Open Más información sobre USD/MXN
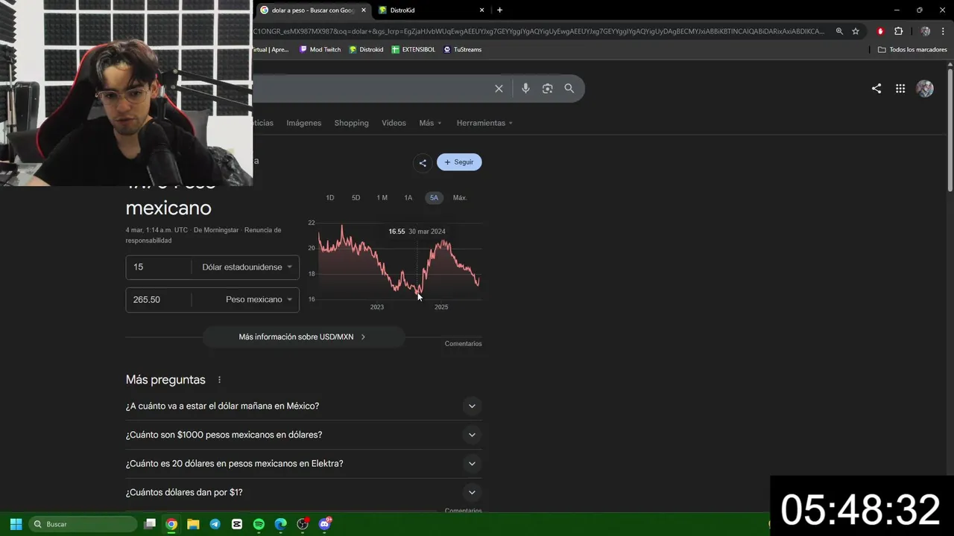Image resolution: width=954 pixels, height=536 pixels. 303,337
